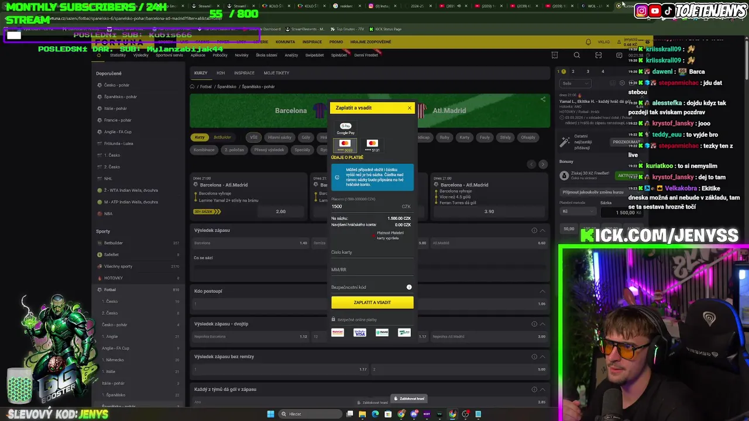The image size is (749, 421).
Task: Open Španělsko - pohár in Doporučené list
Action: 121,96
